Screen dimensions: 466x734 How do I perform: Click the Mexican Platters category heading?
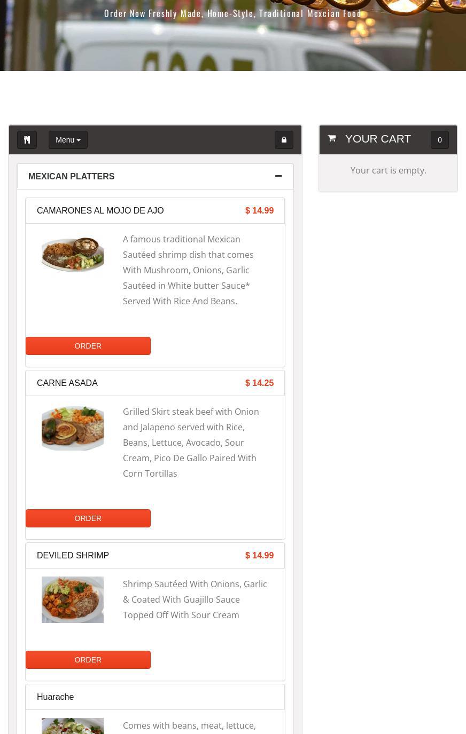pos(72,177)
